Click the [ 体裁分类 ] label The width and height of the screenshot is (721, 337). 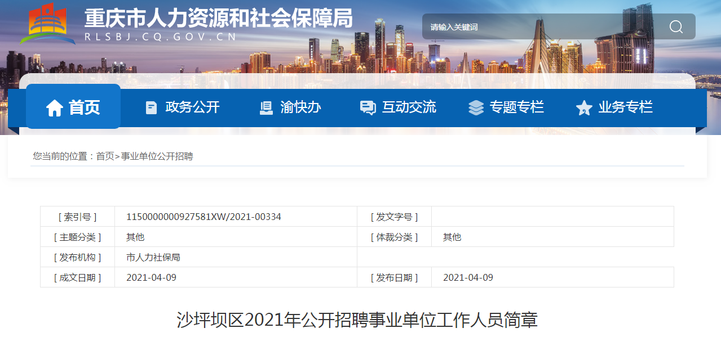[394, 237]
